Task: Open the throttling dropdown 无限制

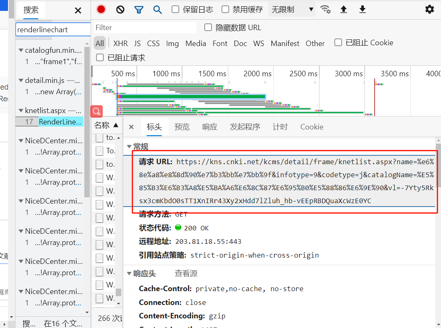Action: pyautogui.click(x=292, y=10)
